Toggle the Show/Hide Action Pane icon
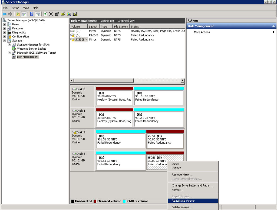Image resolution: width=277 pixels, height=210 pixels. tap(38, 14)
